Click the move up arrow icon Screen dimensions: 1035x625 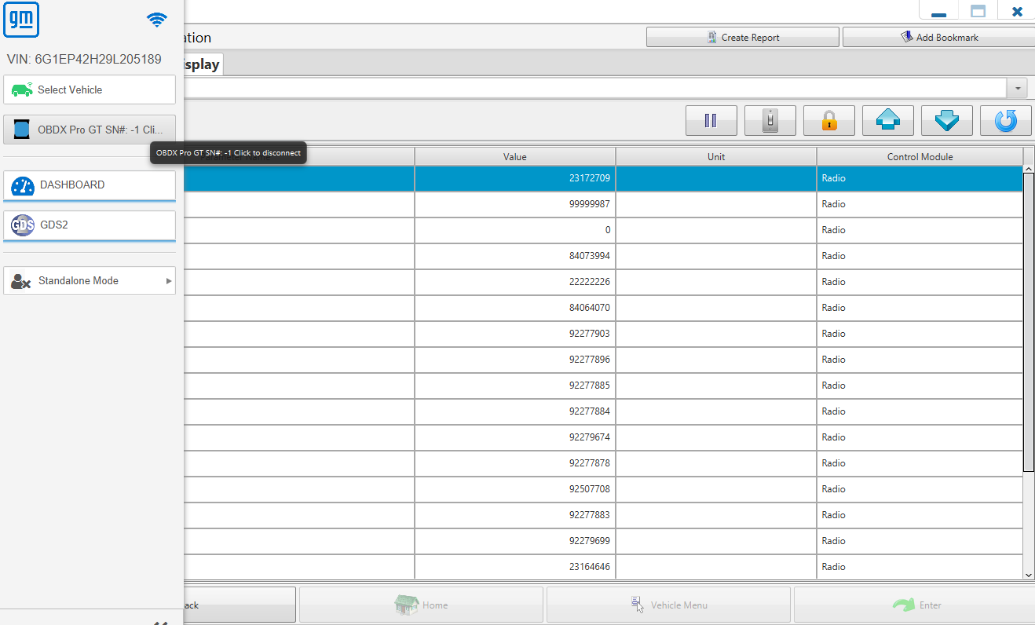(x=888, y=121)
